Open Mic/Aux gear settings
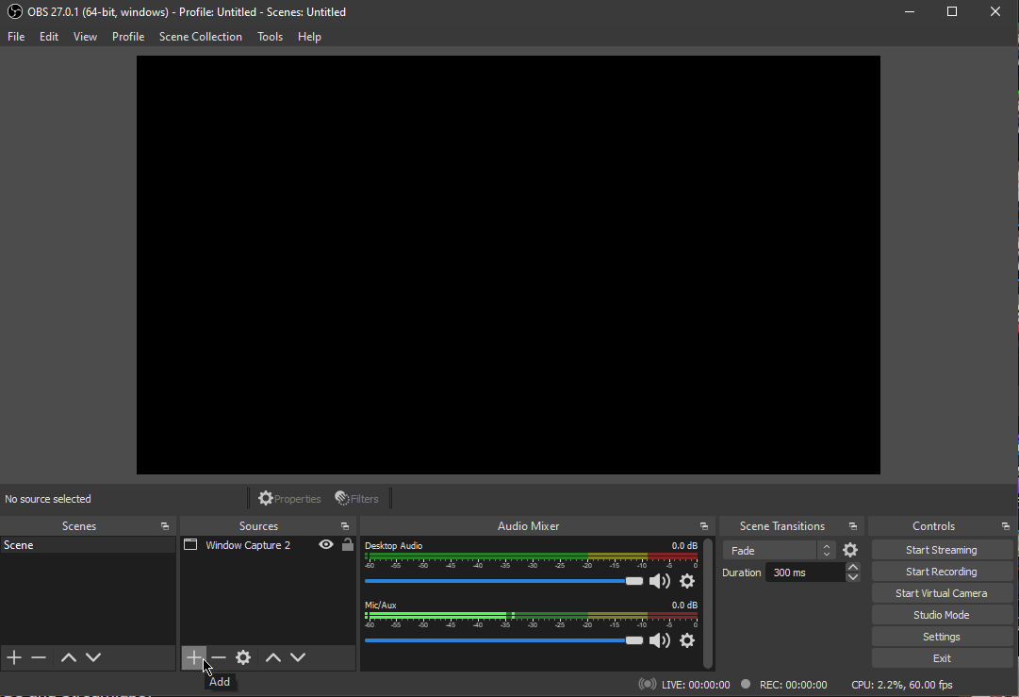The height and width of the screenshot is (697, 1019). click(687, 640)
